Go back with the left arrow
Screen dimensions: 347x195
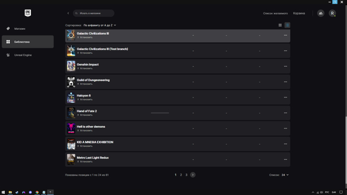68,13
